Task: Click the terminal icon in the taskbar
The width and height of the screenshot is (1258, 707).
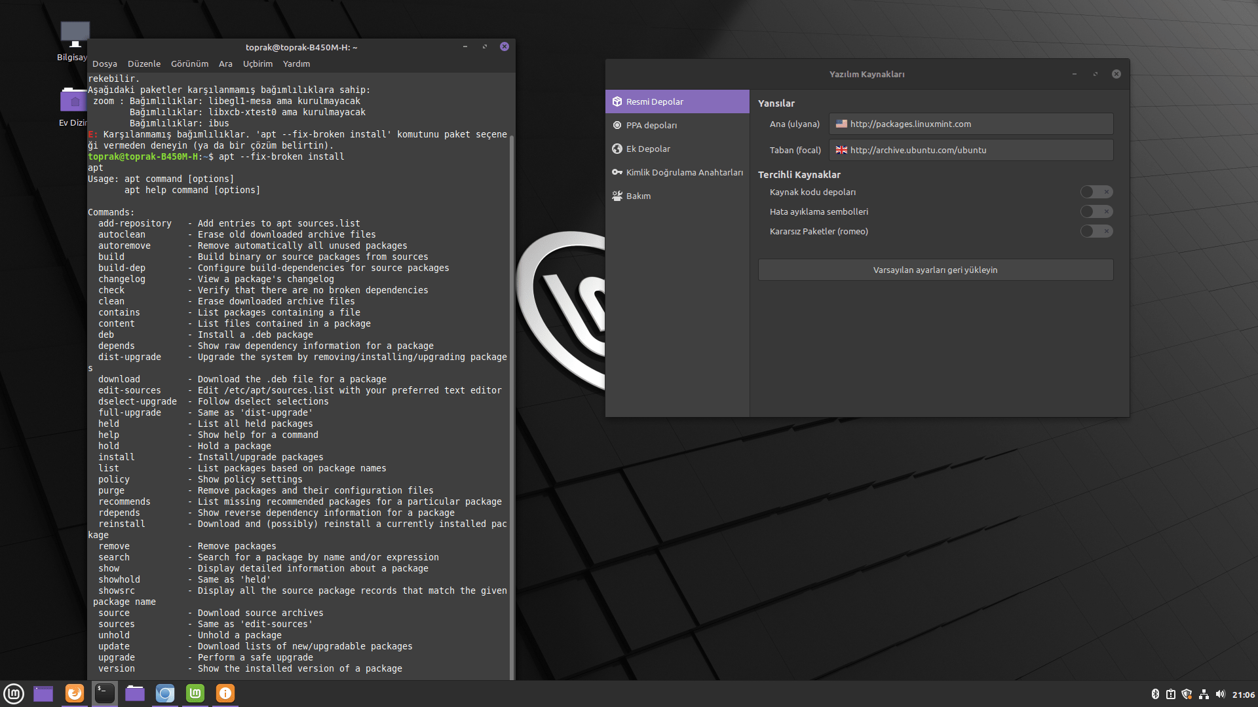Action: pyautogui.click(x=104, y=693)
